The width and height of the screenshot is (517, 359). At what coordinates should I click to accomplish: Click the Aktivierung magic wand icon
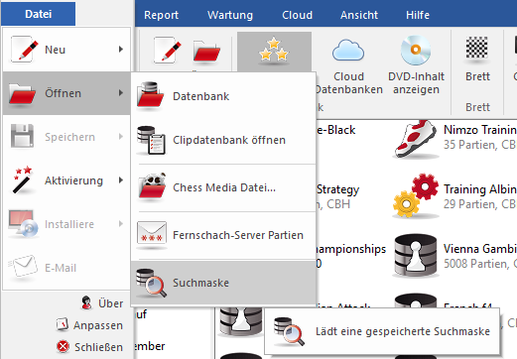tap(23, 179)
